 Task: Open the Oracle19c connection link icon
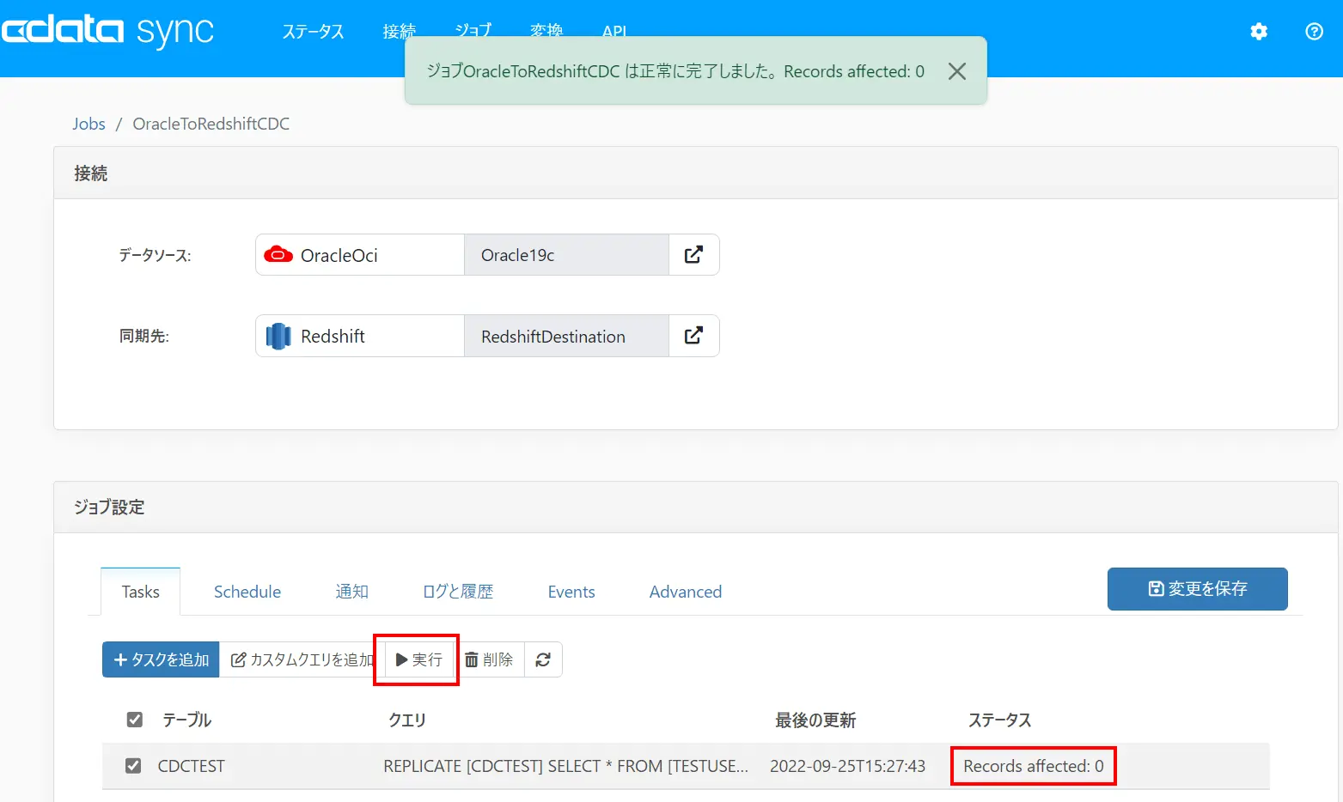coord(693,255)
